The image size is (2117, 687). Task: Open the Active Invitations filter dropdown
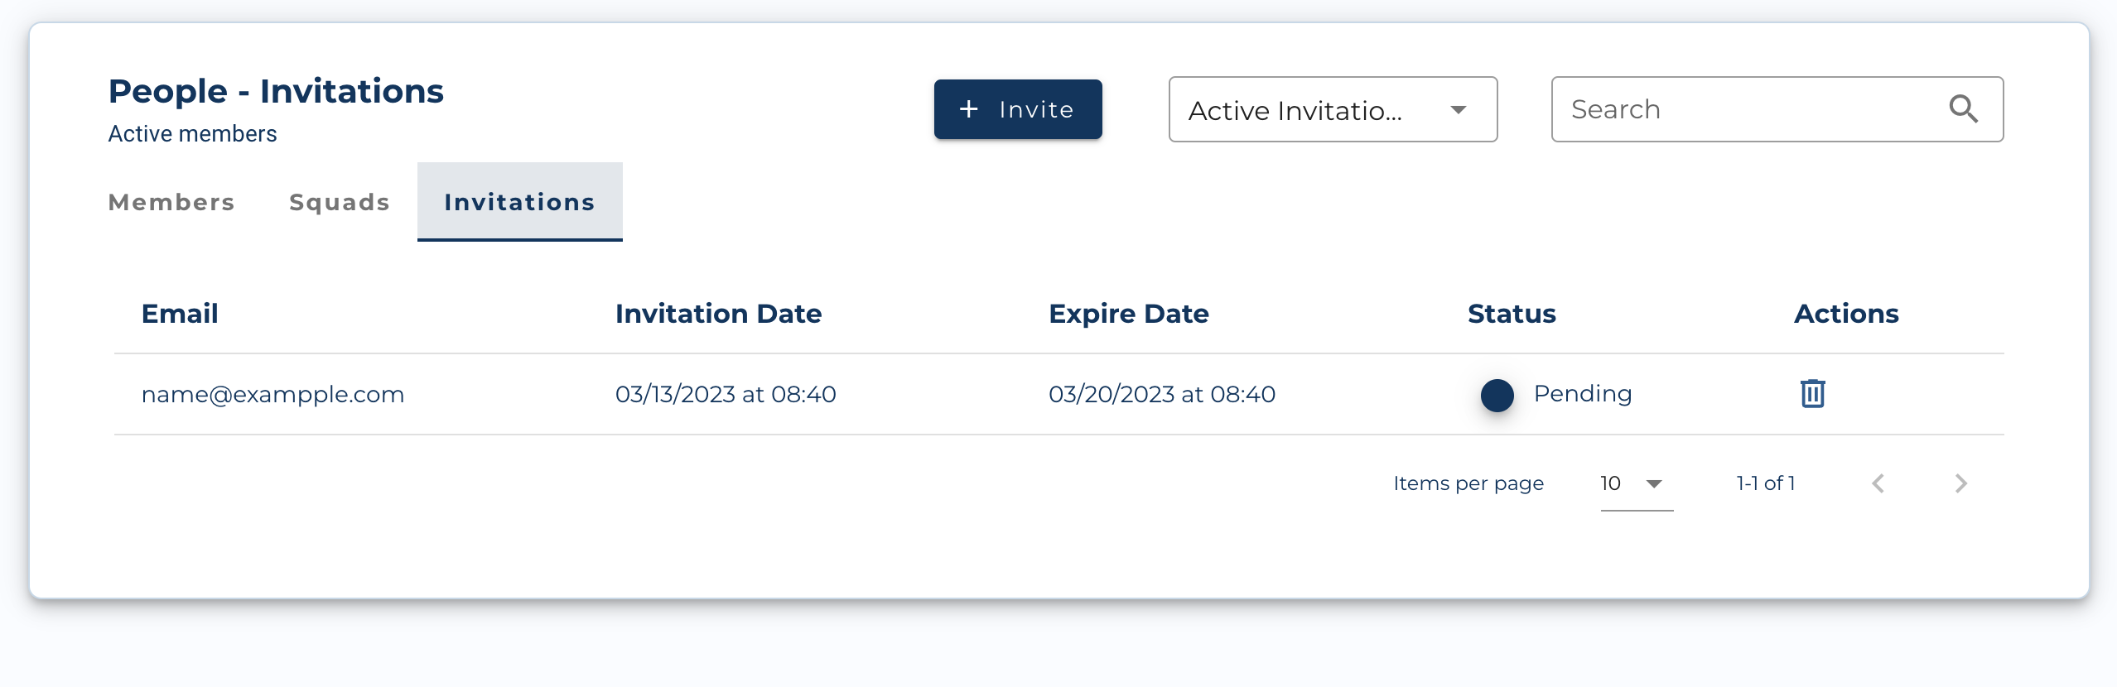click(x=1333, y=109)
